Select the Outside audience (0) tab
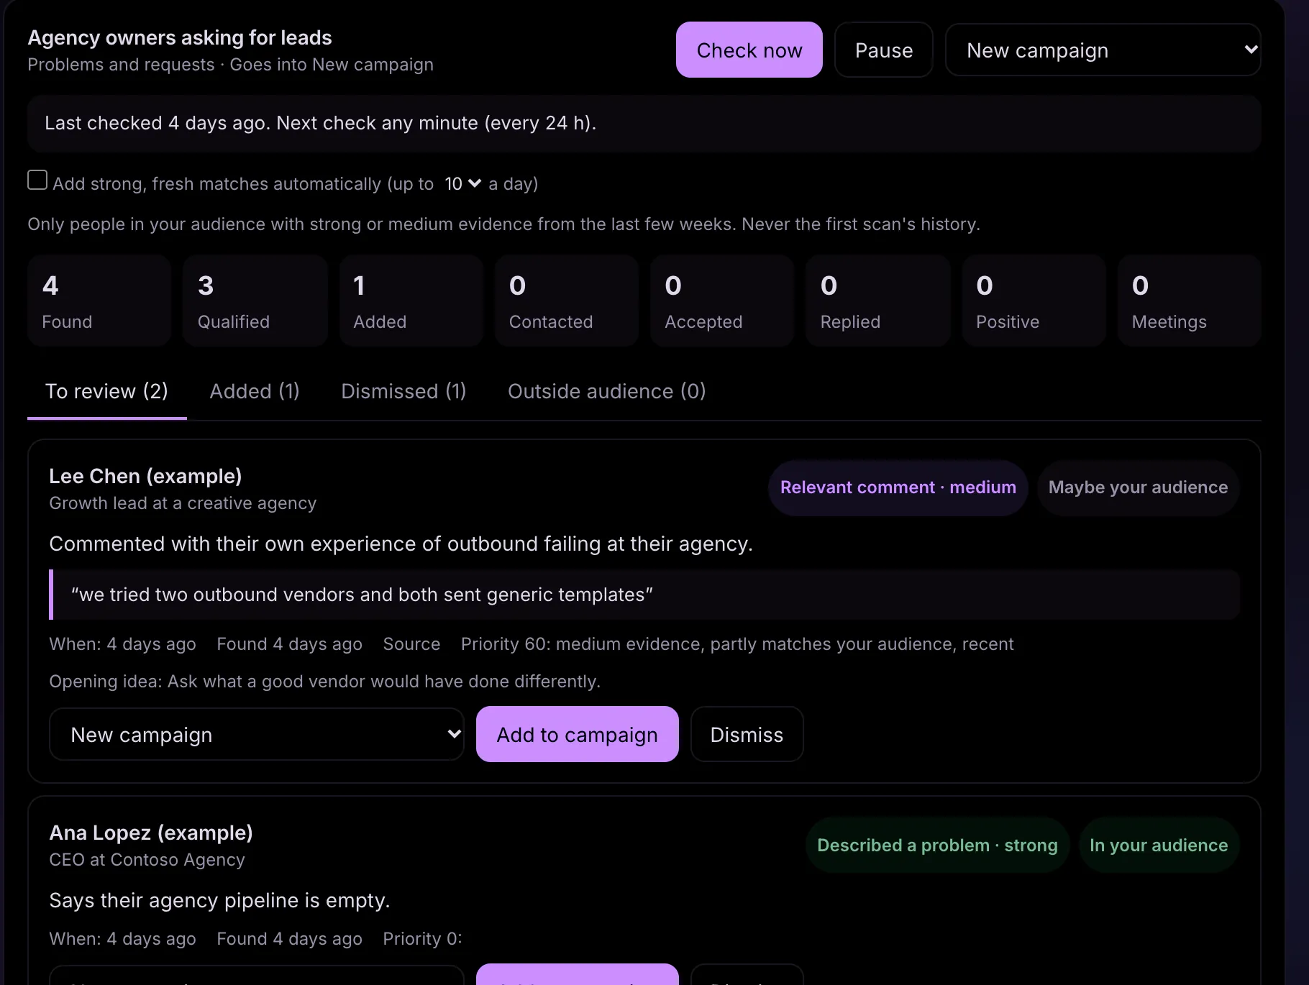 pyautogui.click(x=607, y=391)
